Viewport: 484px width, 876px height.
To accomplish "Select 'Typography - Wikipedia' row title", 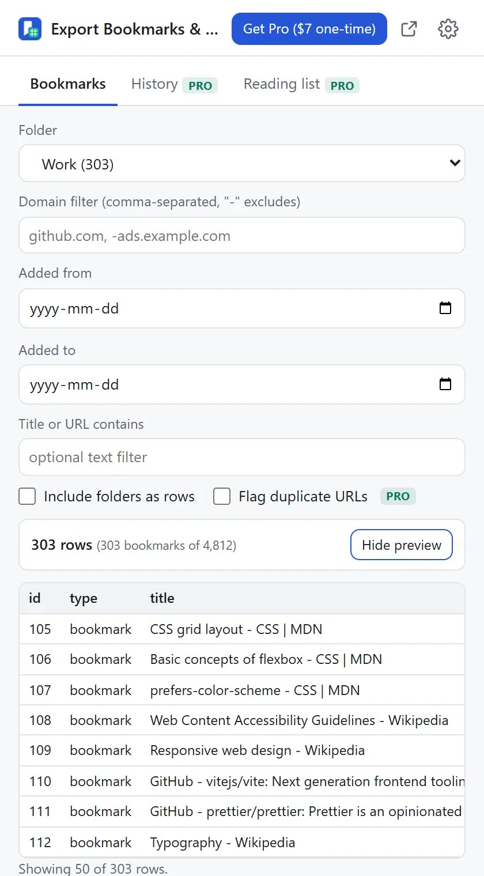I will (222, 842).
